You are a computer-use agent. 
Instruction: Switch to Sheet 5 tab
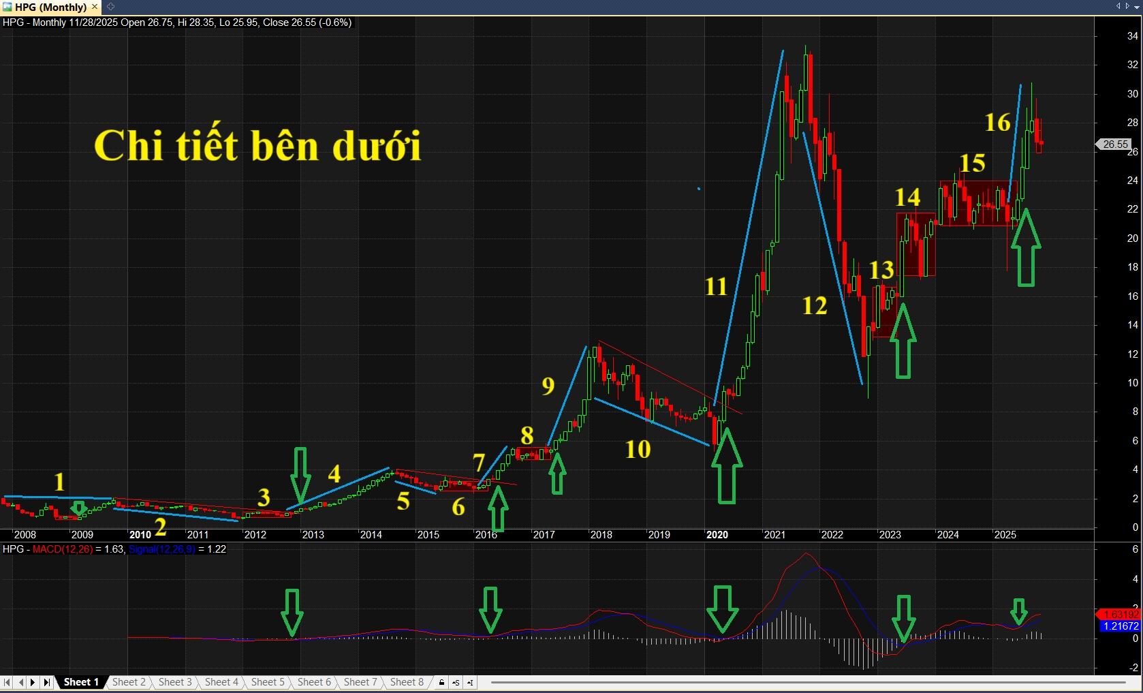click(268, 682)
